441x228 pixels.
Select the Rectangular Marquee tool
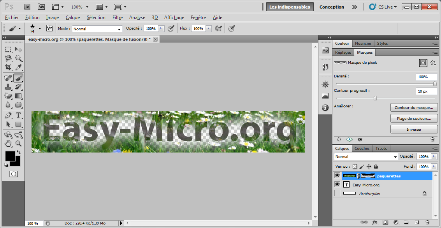click(x=9, y=49)
